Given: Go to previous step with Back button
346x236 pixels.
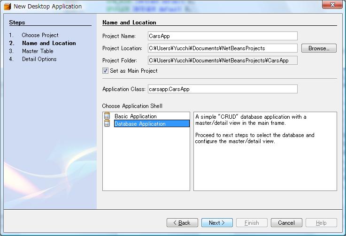Looking at the screenshot, I should (x=182, y=223).
